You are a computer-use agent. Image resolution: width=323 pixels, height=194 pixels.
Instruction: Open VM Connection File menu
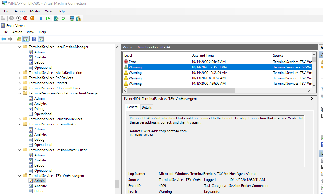click(x=7, y=11)
